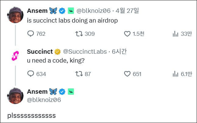The image size is (197, 123).
Task: Open Ansem's avatar in the bottom tweet
Action: click(x=16, y=96)
